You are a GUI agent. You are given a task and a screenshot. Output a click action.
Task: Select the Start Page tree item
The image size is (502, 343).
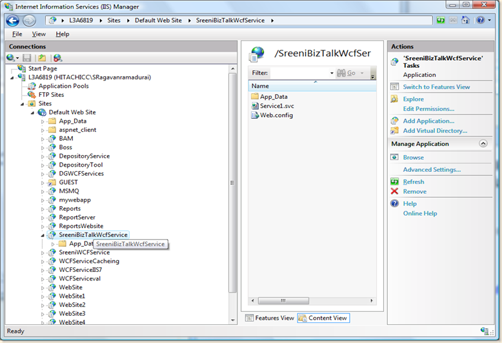point(43,68)
